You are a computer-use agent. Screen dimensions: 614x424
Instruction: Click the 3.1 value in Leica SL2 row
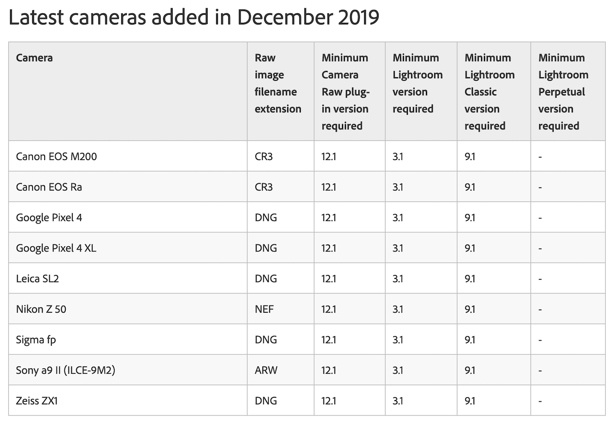pos(398,278)
